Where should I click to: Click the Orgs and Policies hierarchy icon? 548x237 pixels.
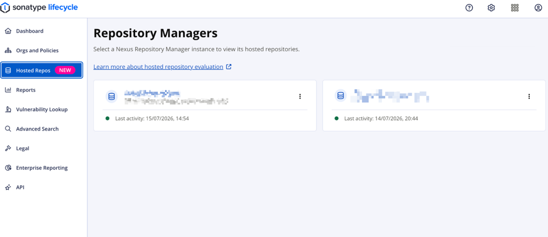(8, 51)
